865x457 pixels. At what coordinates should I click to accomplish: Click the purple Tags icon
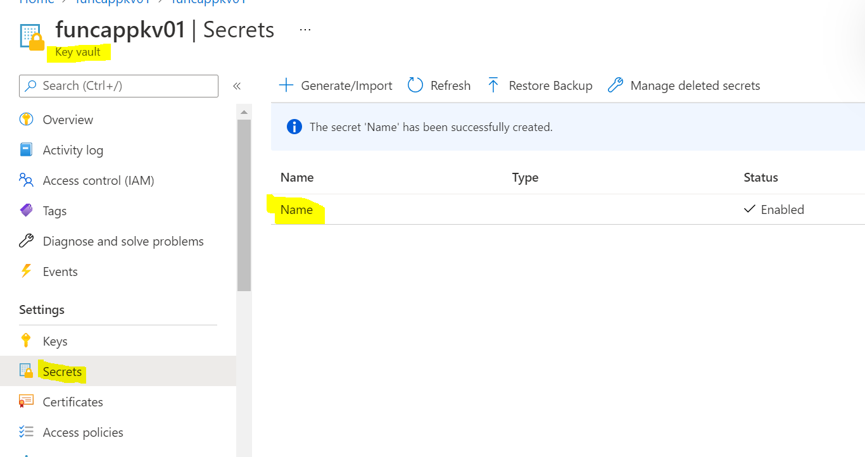[x=26, y=210]
